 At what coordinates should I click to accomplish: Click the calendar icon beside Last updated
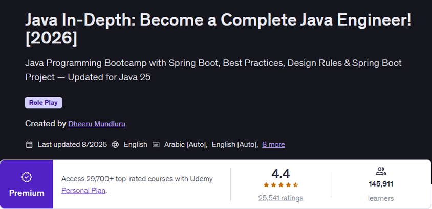coord(29,145)
